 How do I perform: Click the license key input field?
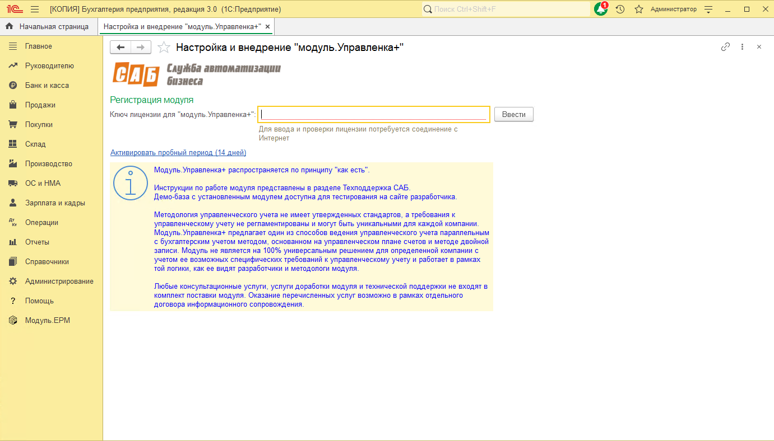[374, 114]
